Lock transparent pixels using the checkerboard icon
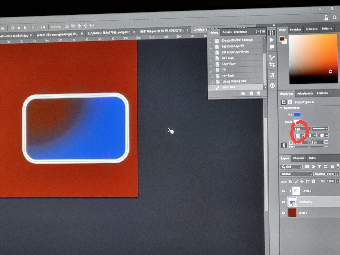The image size is (340, 255). pyautogui.click(x=291, y=181)
